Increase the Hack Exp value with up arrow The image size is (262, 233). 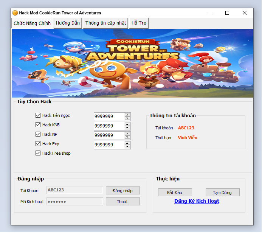[x=127, y=143]
